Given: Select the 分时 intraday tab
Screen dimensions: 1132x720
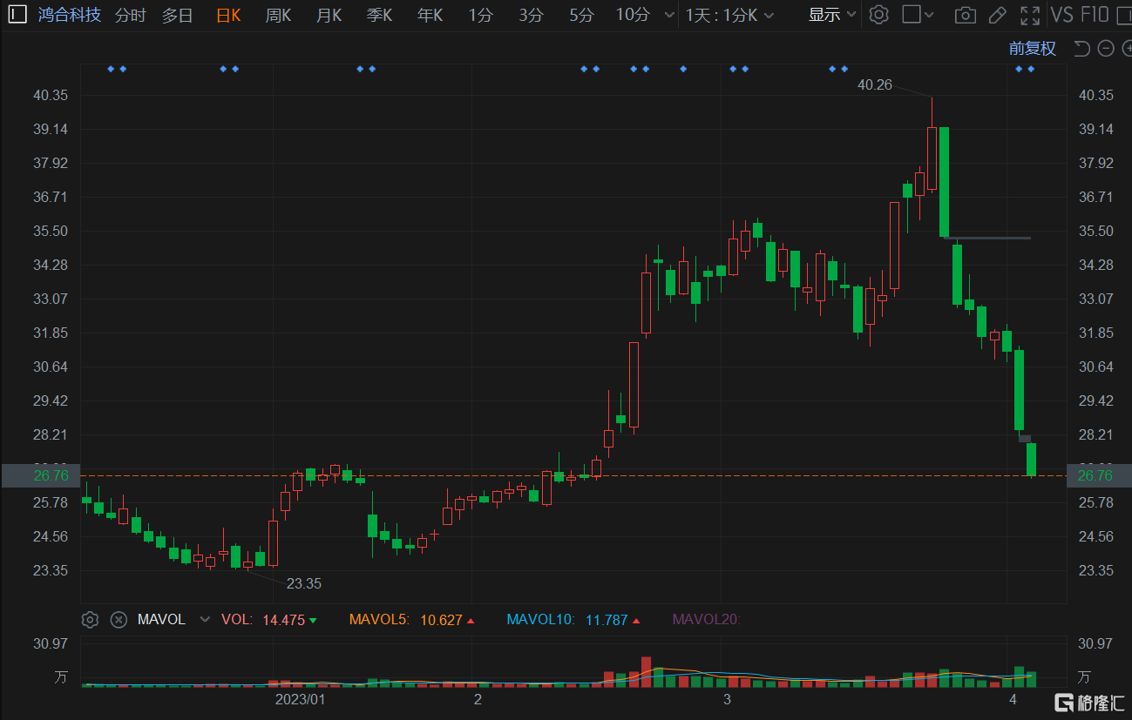Looking at the screenshot, I should click(131, 15).
